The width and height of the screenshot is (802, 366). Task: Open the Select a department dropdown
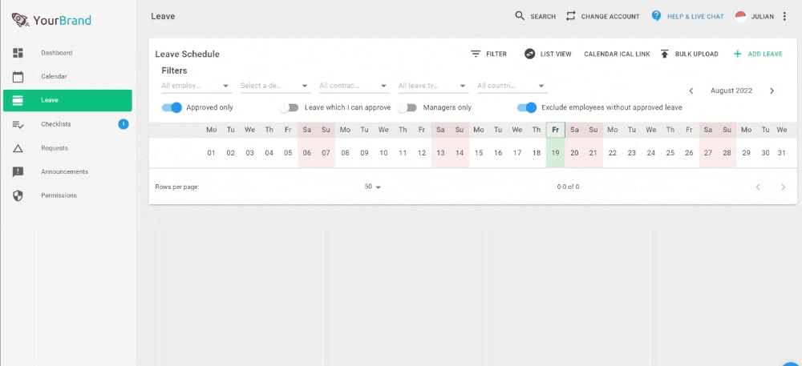click(x=276, y=86)
